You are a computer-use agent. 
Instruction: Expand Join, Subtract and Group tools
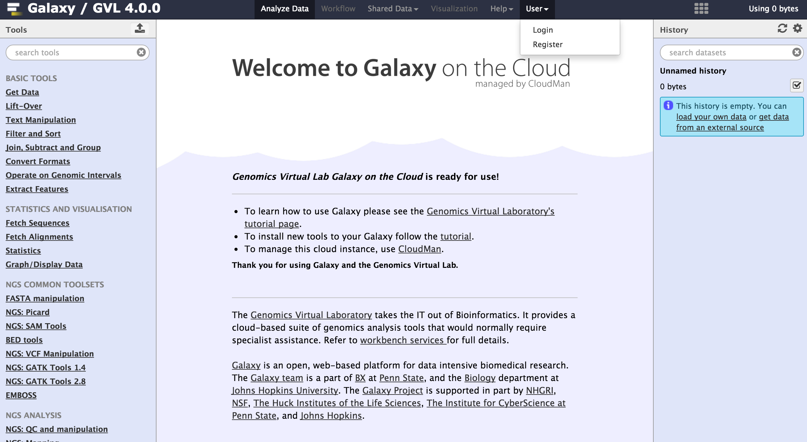pos(53,147)
